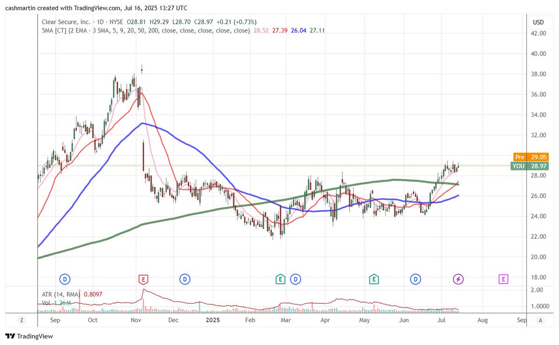
Task: Open the red E earnings marker in November
Action: click(144, 279)
